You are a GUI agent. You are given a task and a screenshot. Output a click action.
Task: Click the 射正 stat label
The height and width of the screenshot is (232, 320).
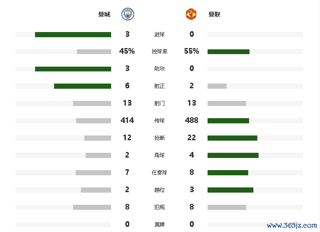coord(159,86)
